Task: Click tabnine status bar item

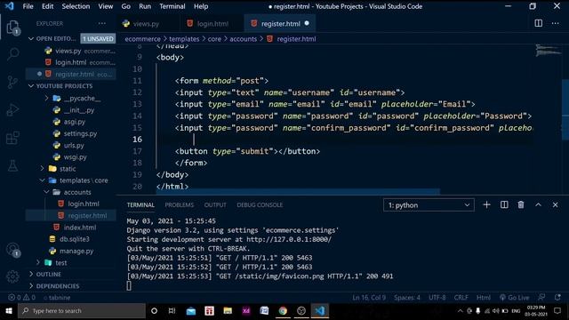Action: (57, 298)
